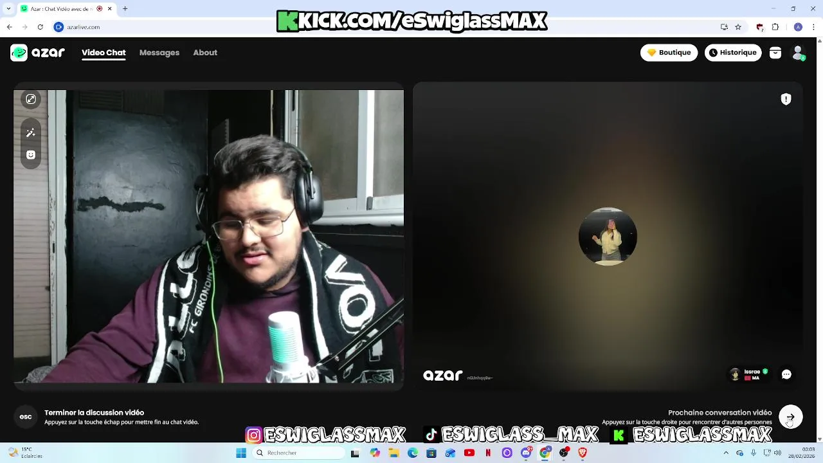Screen dimensions: 823x463
Task: Close the Azar browser tab
Action: pos(110,8)
